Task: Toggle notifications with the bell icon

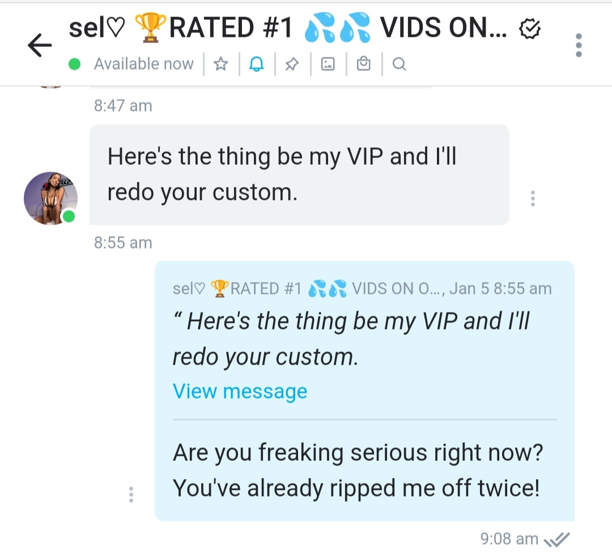Action: [x=257, y=63]
